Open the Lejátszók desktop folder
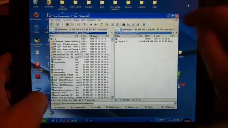The width and height of the screenshot is (228, 128). pos(141,4)
